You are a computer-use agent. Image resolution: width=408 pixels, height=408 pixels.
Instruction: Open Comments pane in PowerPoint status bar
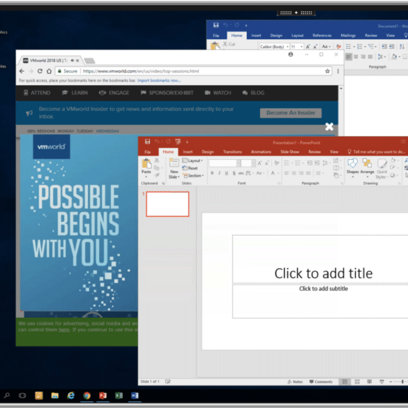tap(321, 381)
